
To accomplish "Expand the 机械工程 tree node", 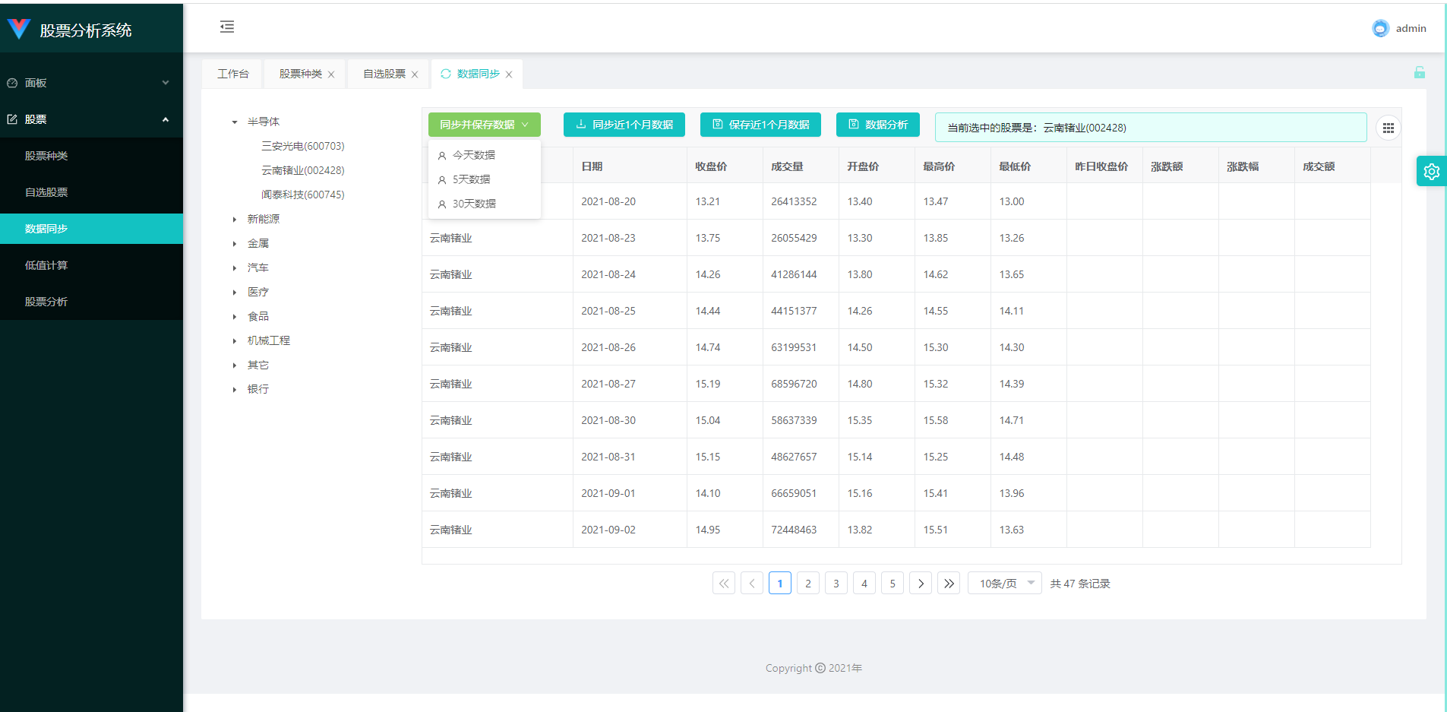I will click(x=235, y=341).
